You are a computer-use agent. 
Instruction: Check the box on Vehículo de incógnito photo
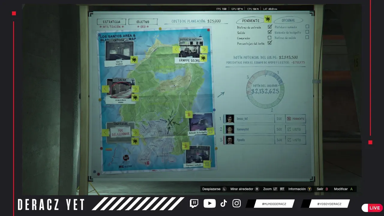[x=210, y=131]
